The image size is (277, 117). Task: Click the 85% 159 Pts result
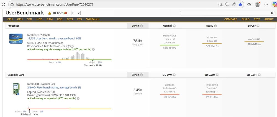pos(170,48)
